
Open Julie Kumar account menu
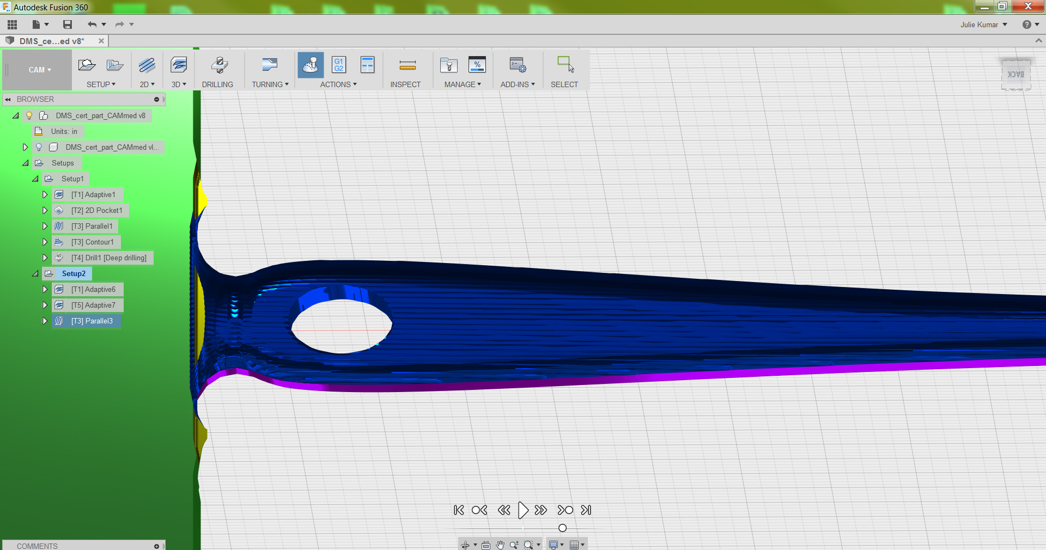click(984, 25)
